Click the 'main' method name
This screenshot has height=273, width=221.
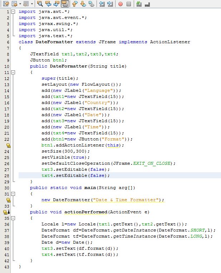coord(90,188)
